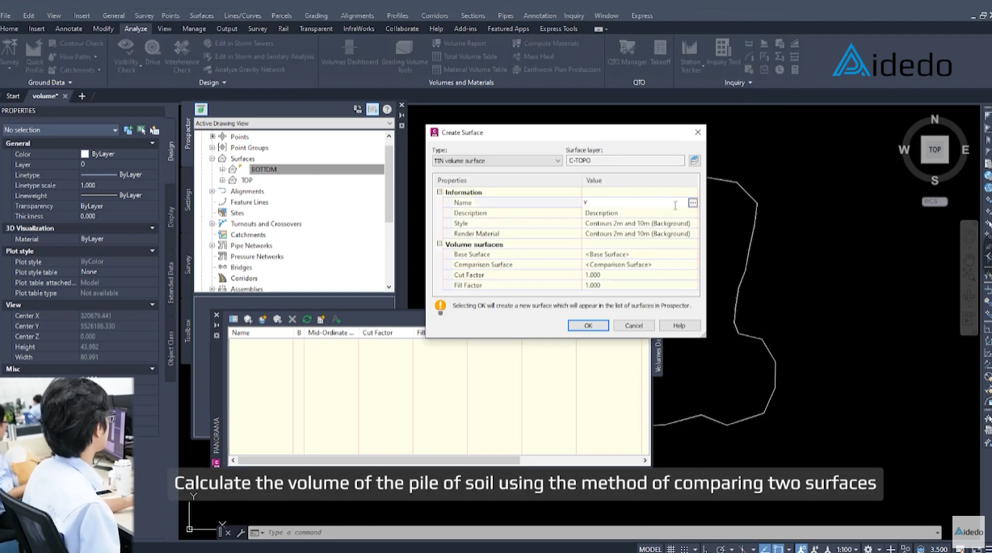Click Total Volume Table in ribbon
The image size is (992, 553).
pyautogui.click(x=464, y=57)
